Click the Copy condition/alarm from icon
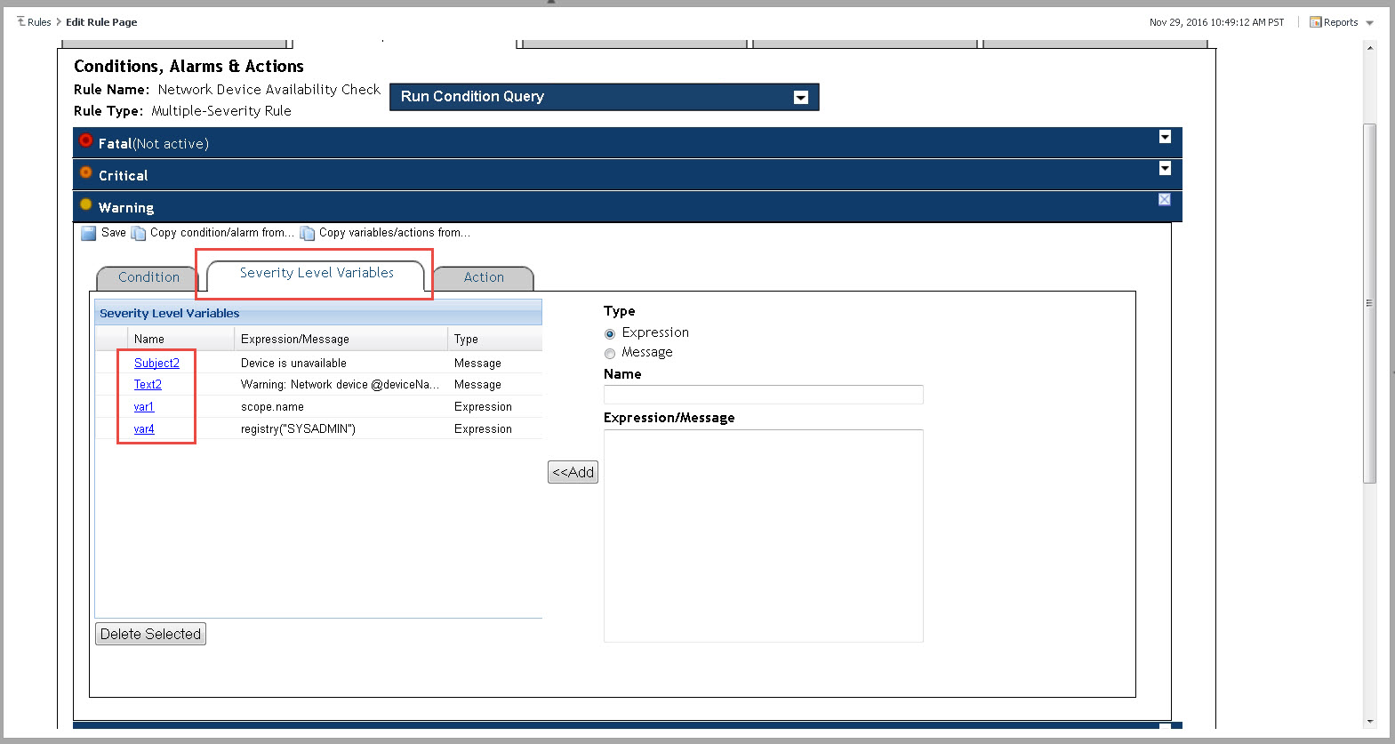 138,234
